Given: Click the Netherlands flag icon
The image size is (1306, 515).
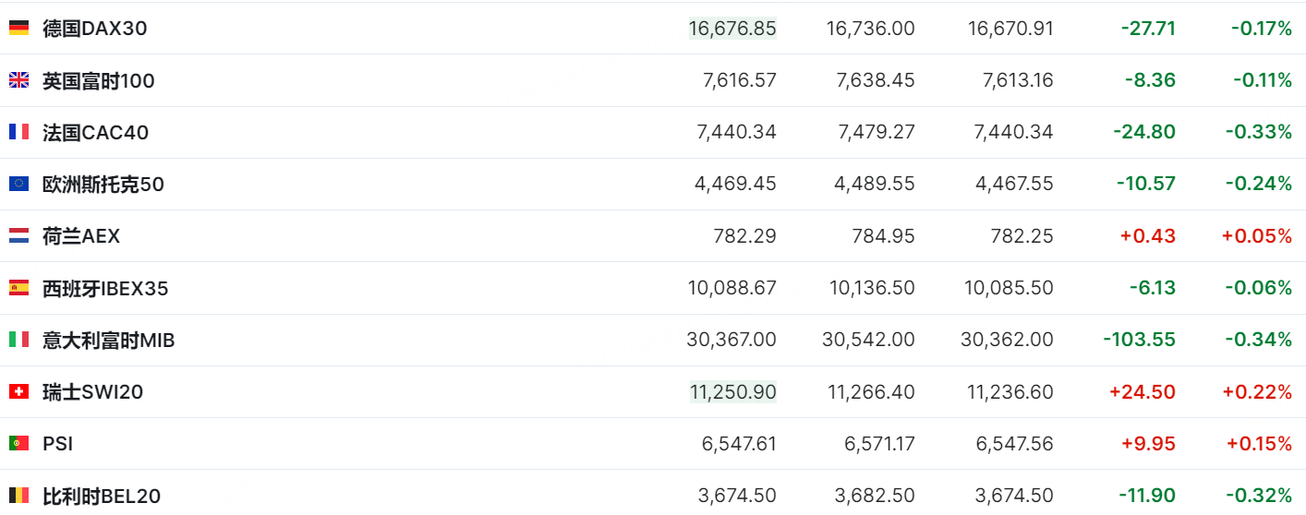Looking at the screenshot, I should 18,236.
